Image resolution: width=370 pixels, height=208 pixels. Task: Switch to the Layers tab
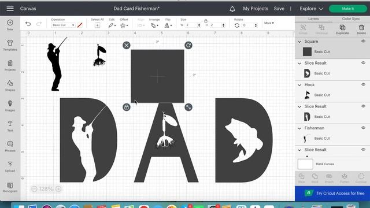[x=313, y=18]
